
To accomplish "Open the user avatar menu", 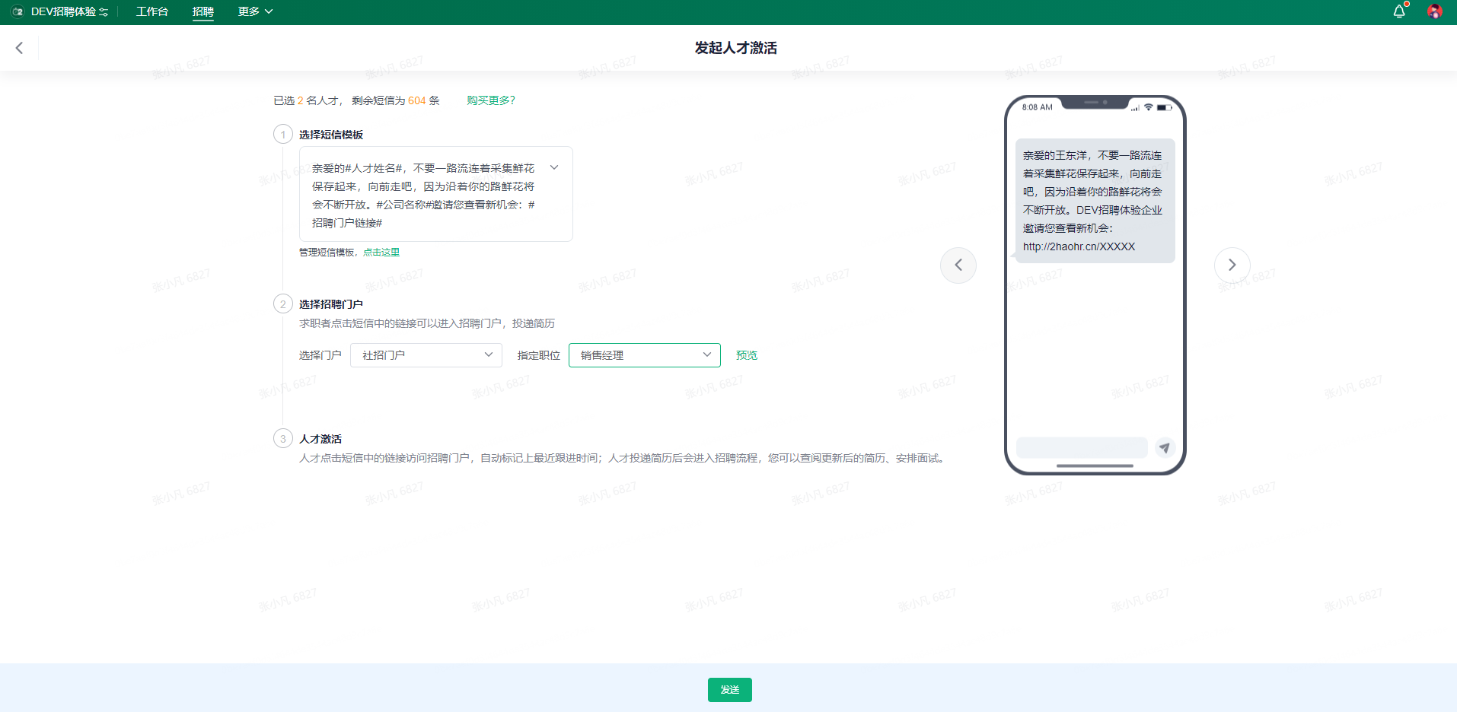I will pyautogui.click(x=1435, y=11).
